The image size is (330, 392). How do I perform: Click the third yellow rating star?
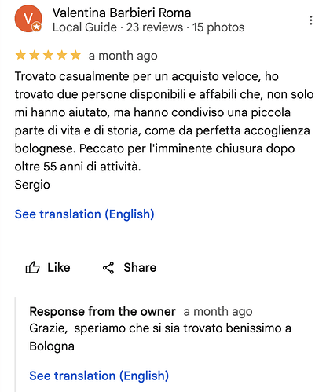(48, 56)
